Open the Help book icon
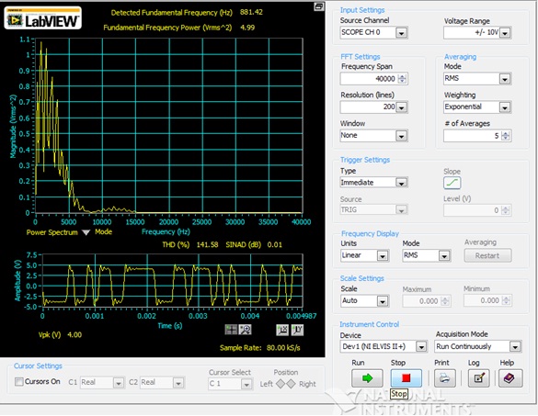This screenshot has width=538, height=416. (x=509, y=378)
